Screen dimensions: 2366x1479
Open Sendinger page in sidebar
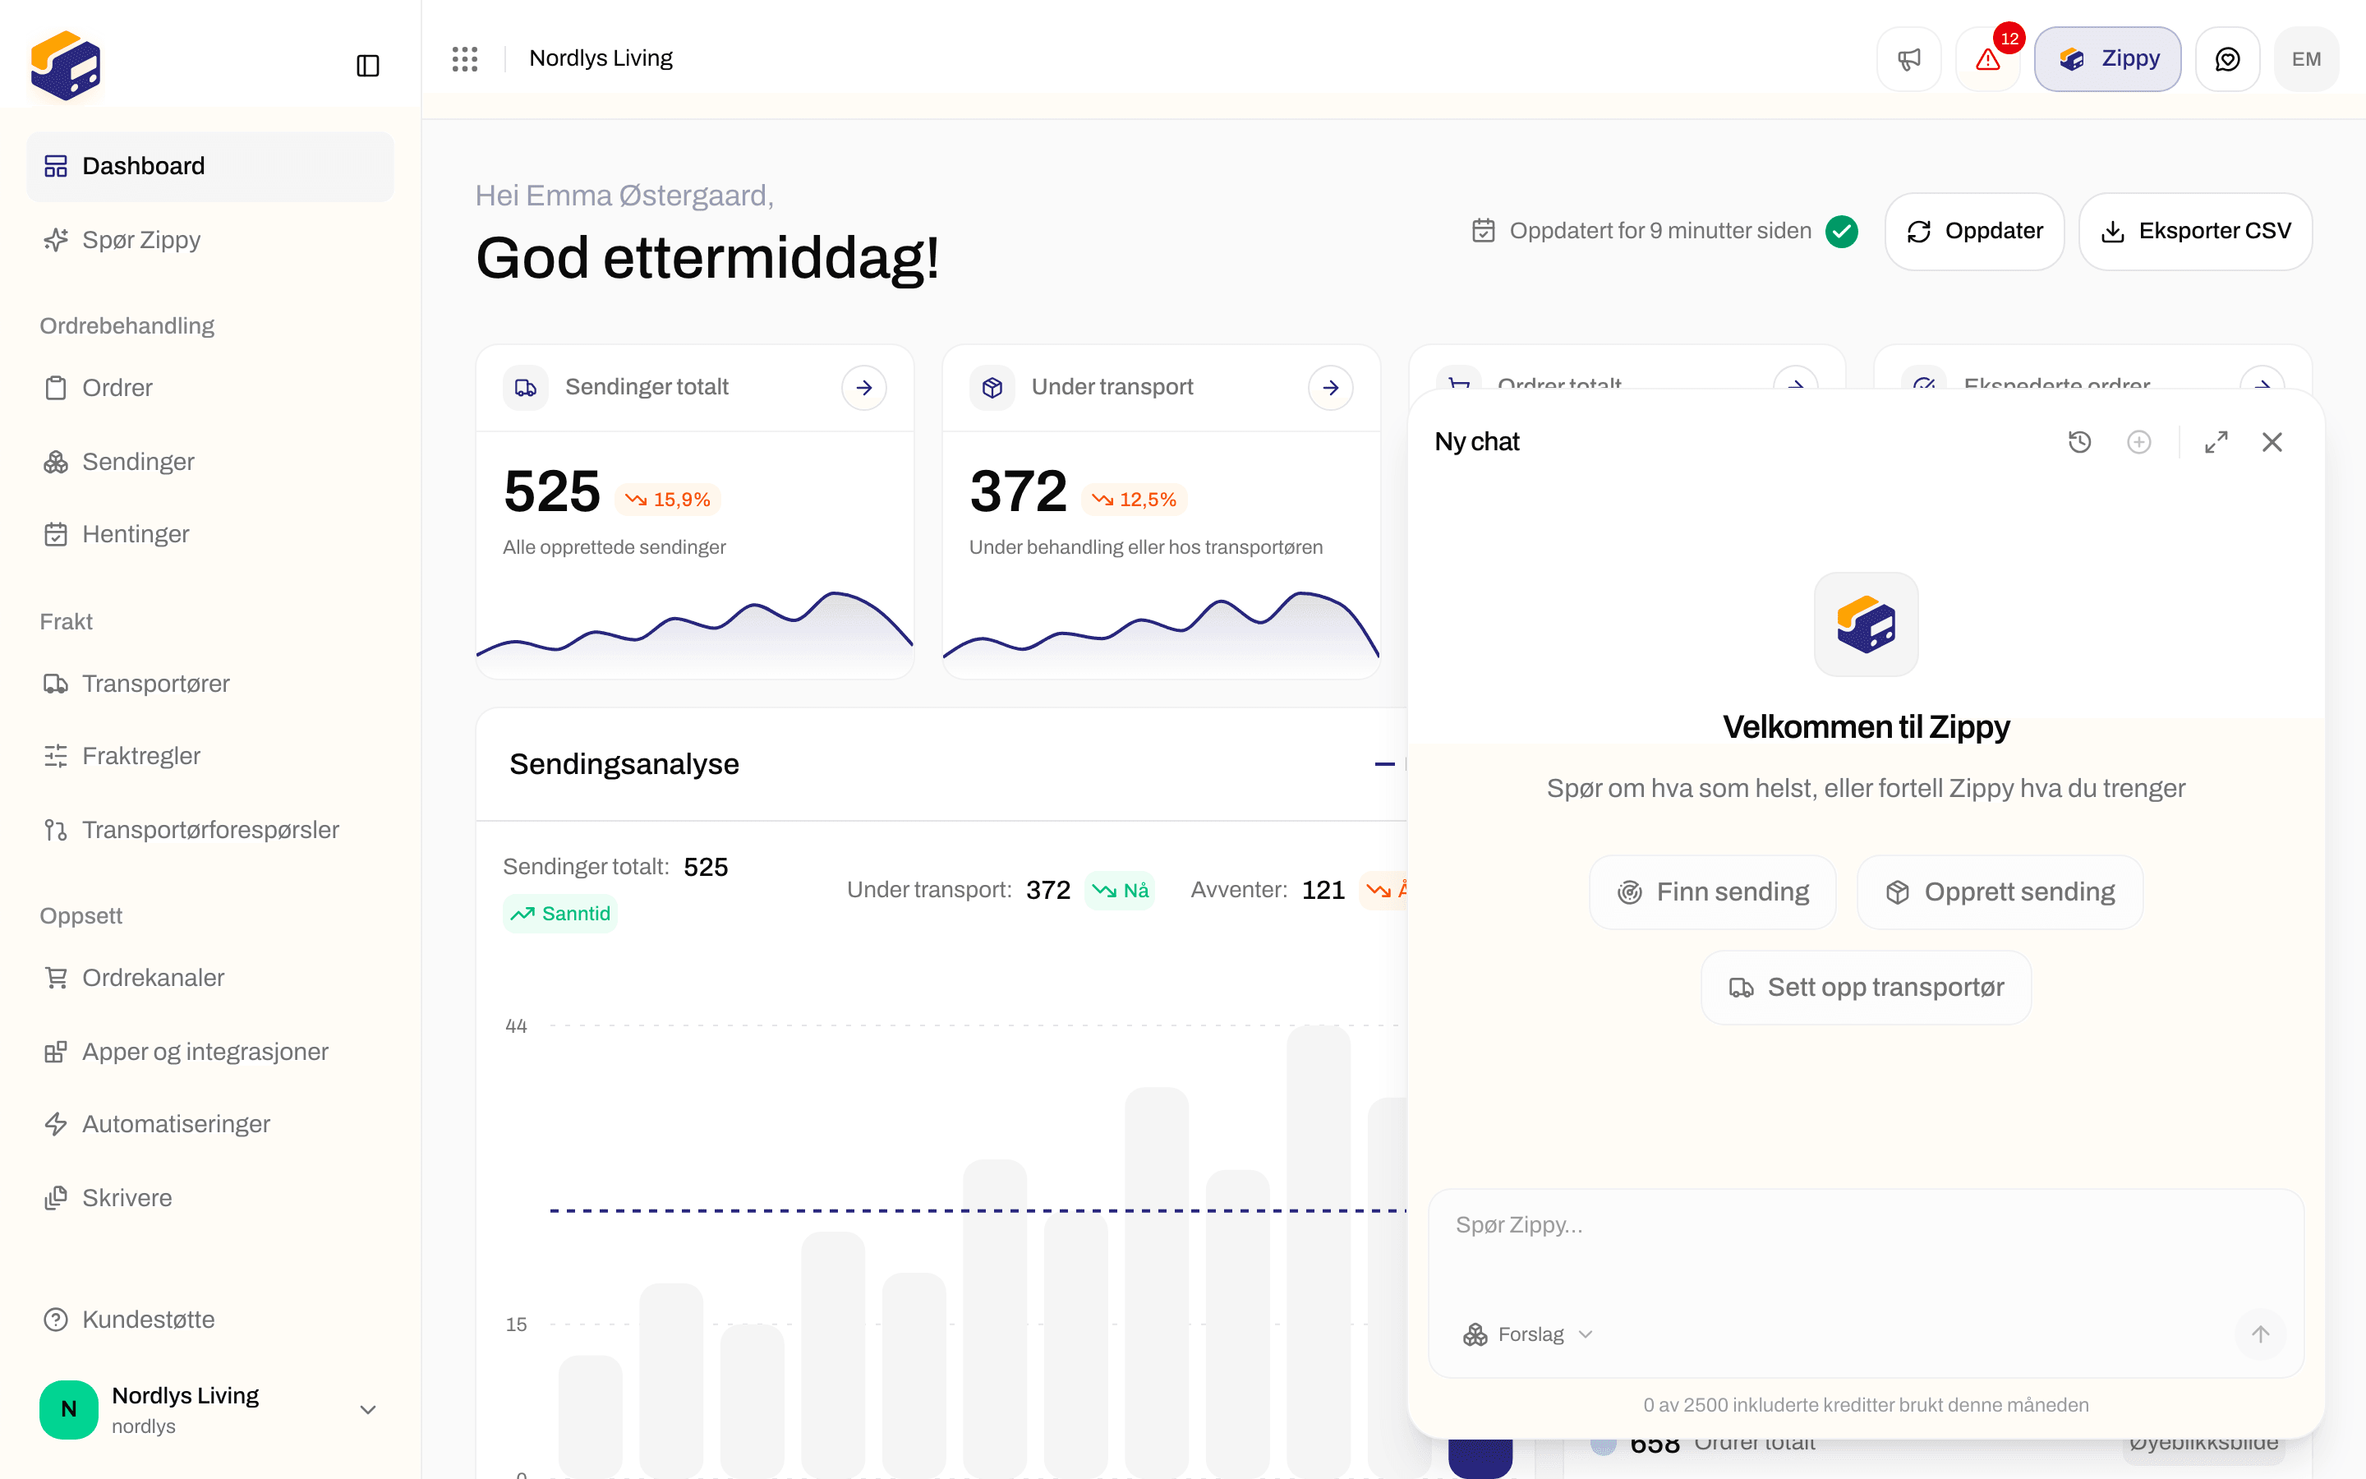click(210, 462)
